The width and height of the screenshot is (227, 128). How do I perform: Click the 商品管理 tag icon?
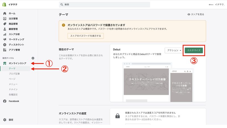pos(5,24)
